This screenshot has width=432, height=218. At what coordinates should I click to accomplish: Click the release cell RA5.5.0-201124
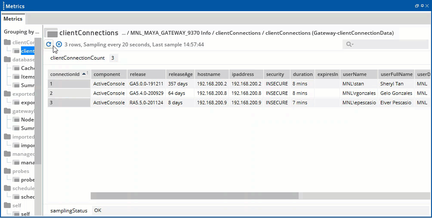pyautogui.click(x=146, y=103)
